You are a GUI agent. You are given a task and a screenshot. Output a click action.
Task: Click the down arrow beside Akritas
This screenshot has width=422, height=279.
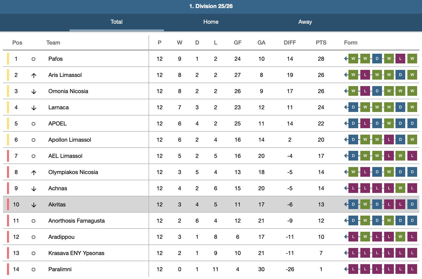[34, 205]
